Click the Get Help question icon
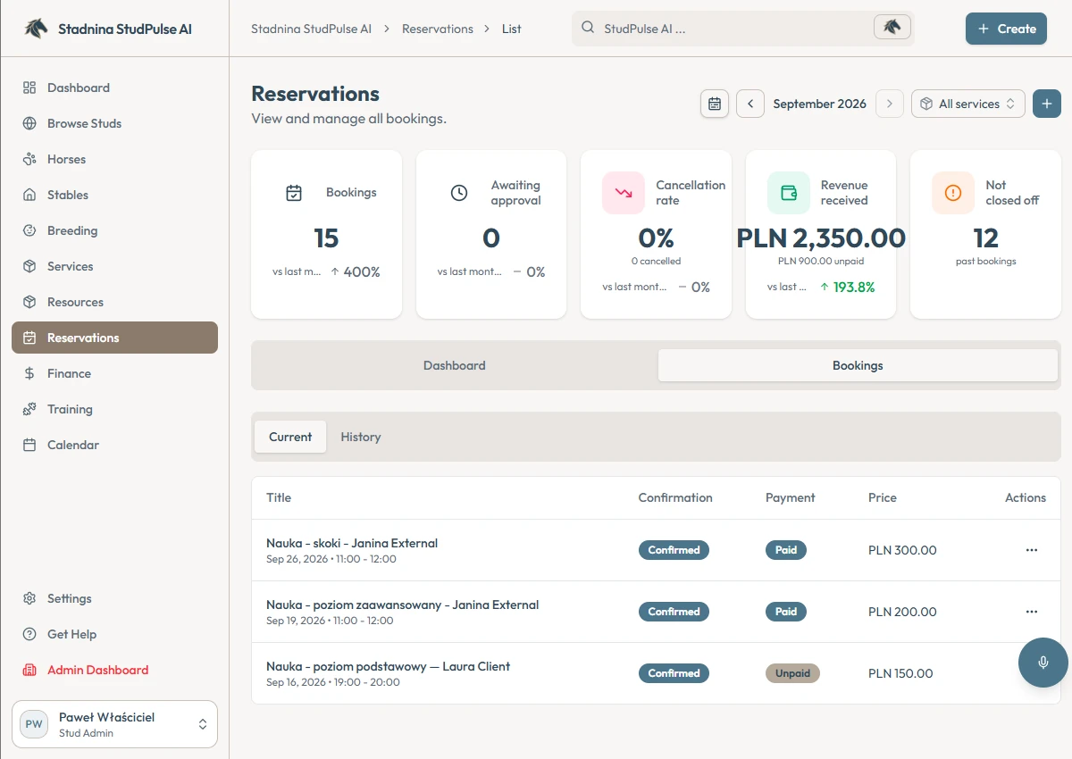This screenshot has width=1072, height=759. 29,634
